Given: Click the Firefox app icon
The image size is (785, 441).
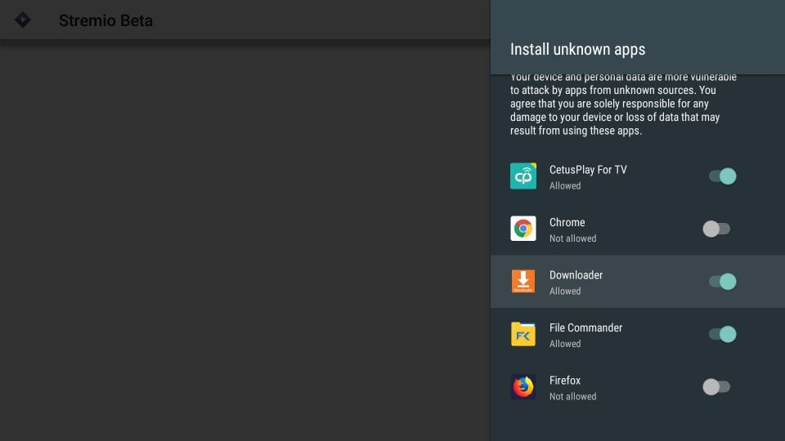Looking at the screenshot, I should [x=523, y=386].
